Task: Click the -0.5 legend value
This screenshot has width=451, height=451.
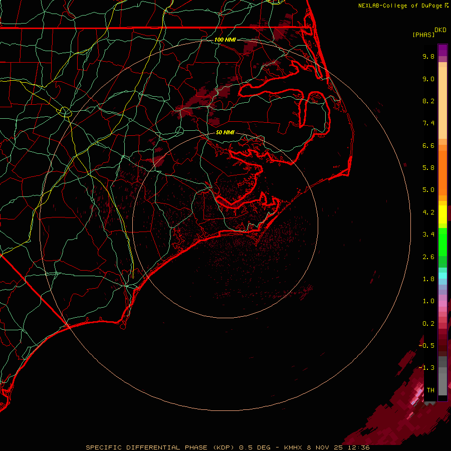Action: pyautogui.click(x=426, y=346)
